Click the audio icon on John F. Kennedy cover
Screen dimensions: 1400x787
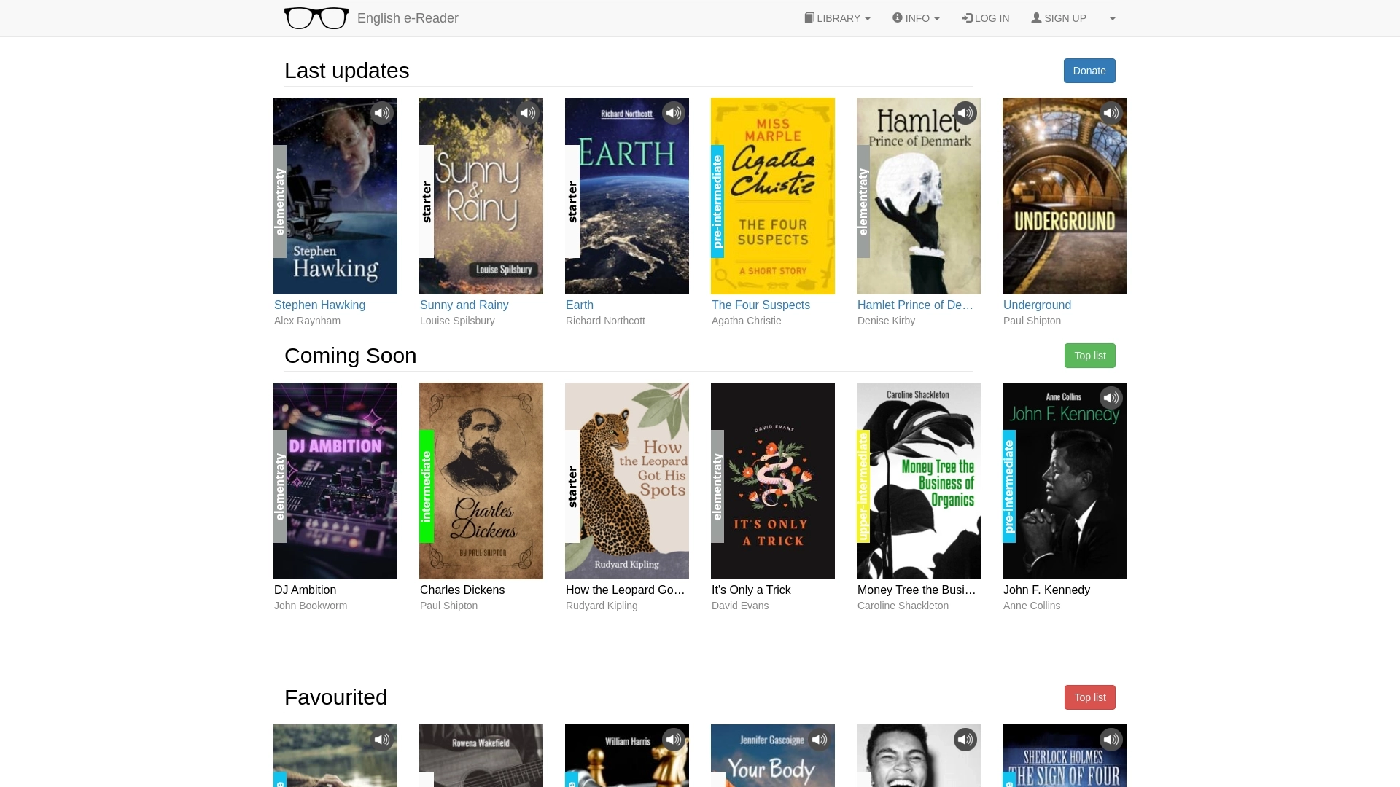point(1111,398)
